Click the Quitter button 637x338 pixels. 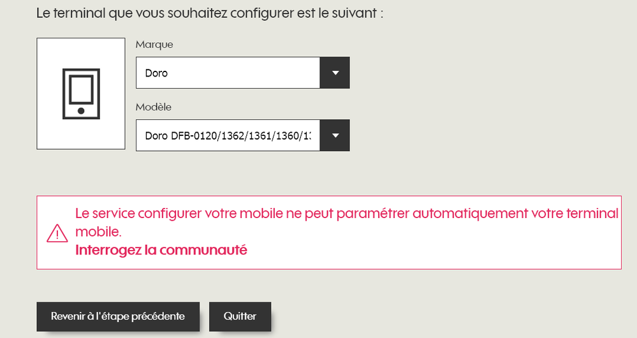240,316
